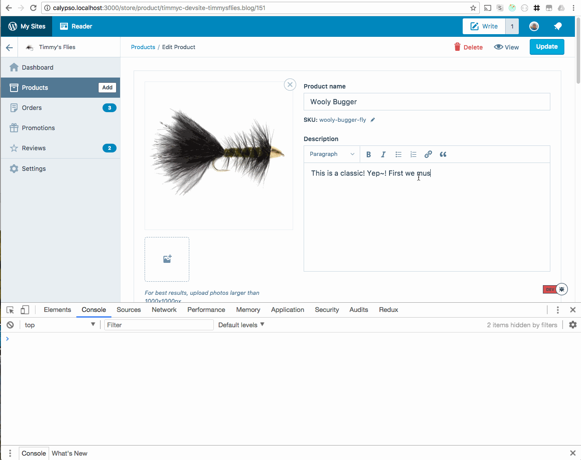The width and height of the screenshot is (581, 460).
Task: Click the inspect element icon in DevTools
Action: click(10, 310)
